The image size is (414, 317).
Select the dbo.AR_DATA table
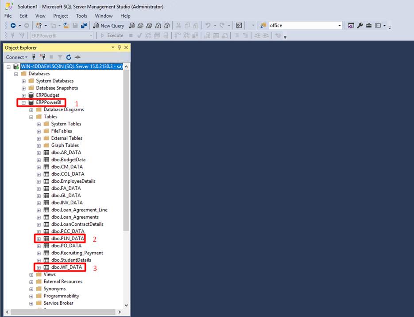66,153
